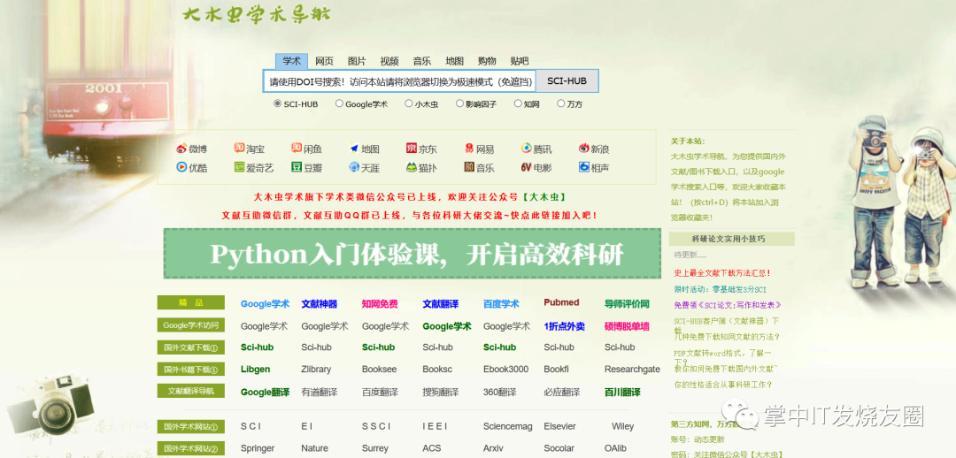Open the Pubmed link
956x458 pixels.
561,302
